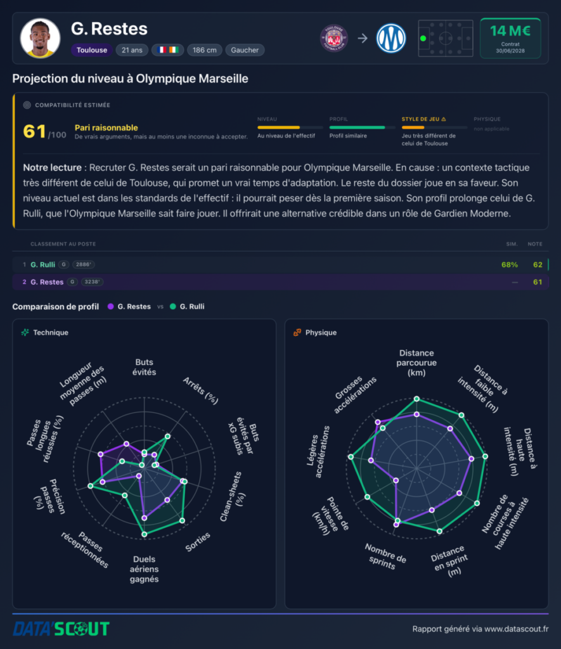Click the Physique muscle icon

[297, 332]
